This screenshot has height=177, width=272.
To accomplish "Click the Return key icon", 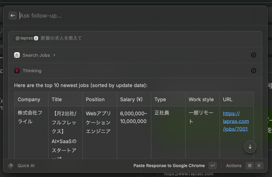I will coord(213,166).
